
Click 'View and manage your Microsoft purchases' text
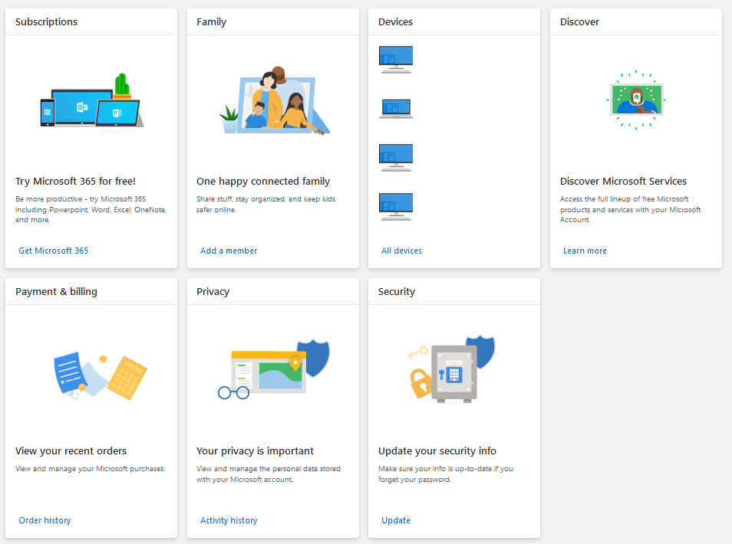(x=90, y=468)
